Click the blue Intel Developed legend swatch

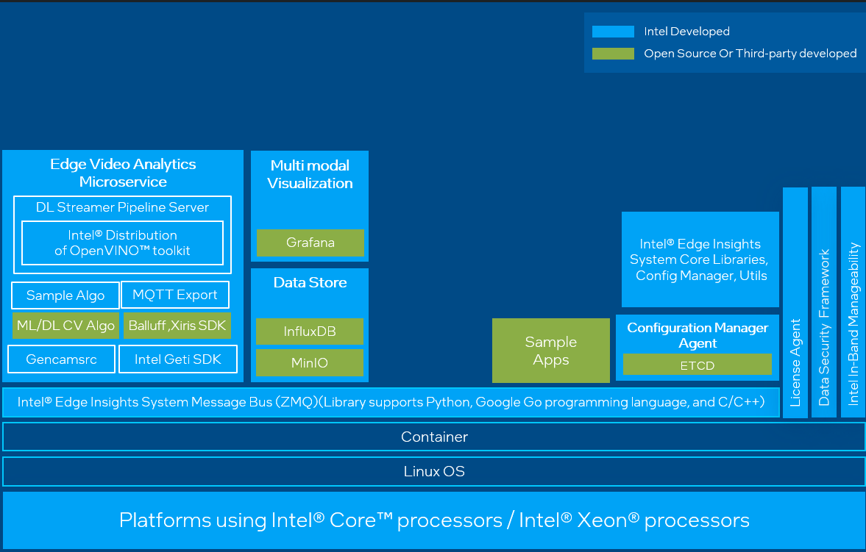(x=613, y=32)
